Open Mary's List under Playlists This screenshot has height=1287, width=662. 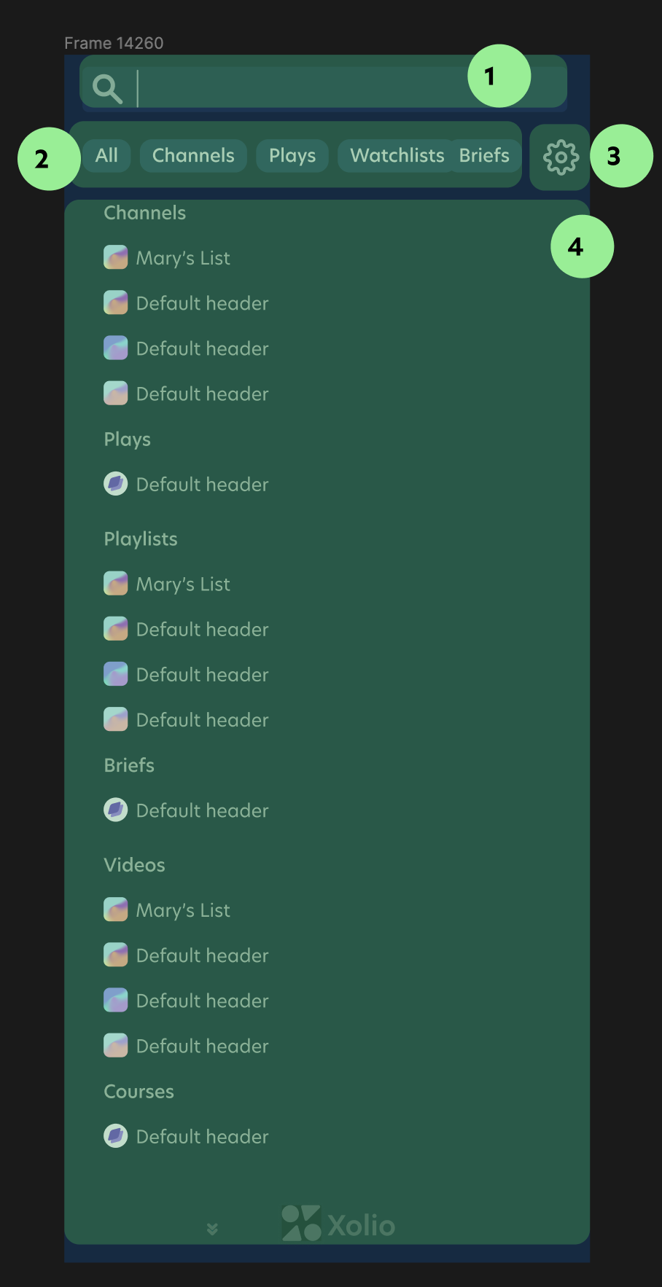click(x=183, y=583)
